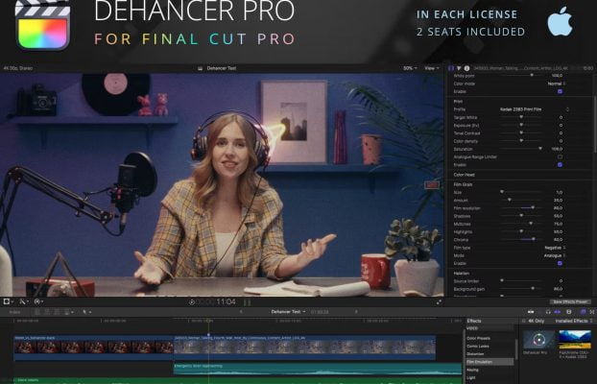Viewport: 597px width, 384px height.
Task: Select the teal audio clip in timeline
Action: coord(318,369)
